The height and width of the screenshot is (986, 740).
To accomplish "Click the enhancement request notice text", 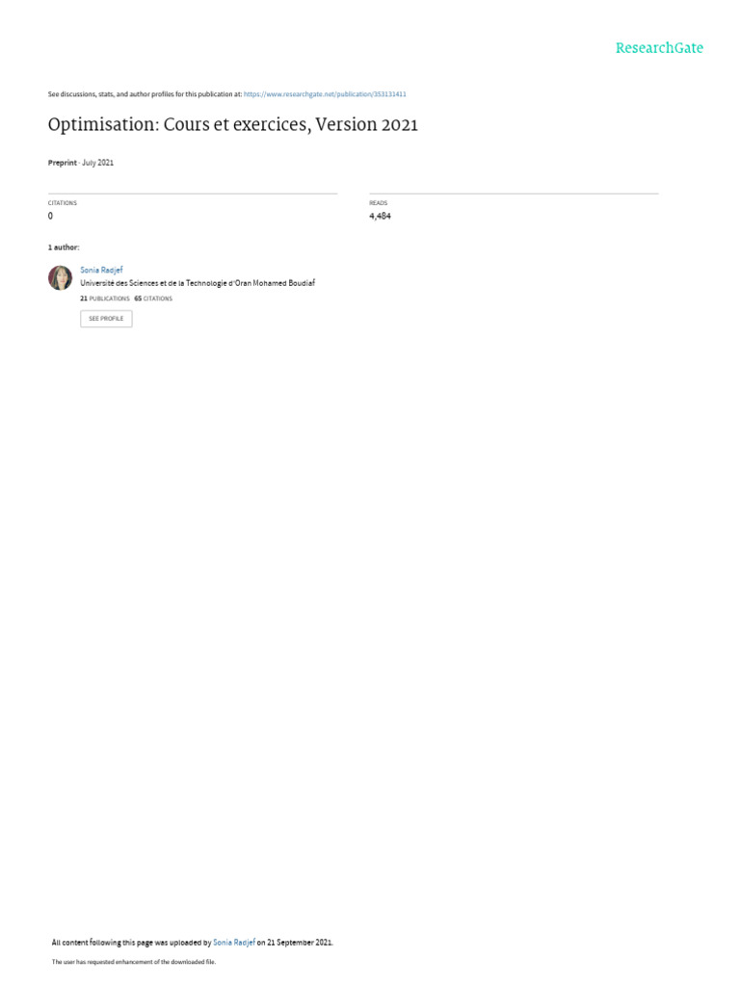I will click(x=133, y=962).
